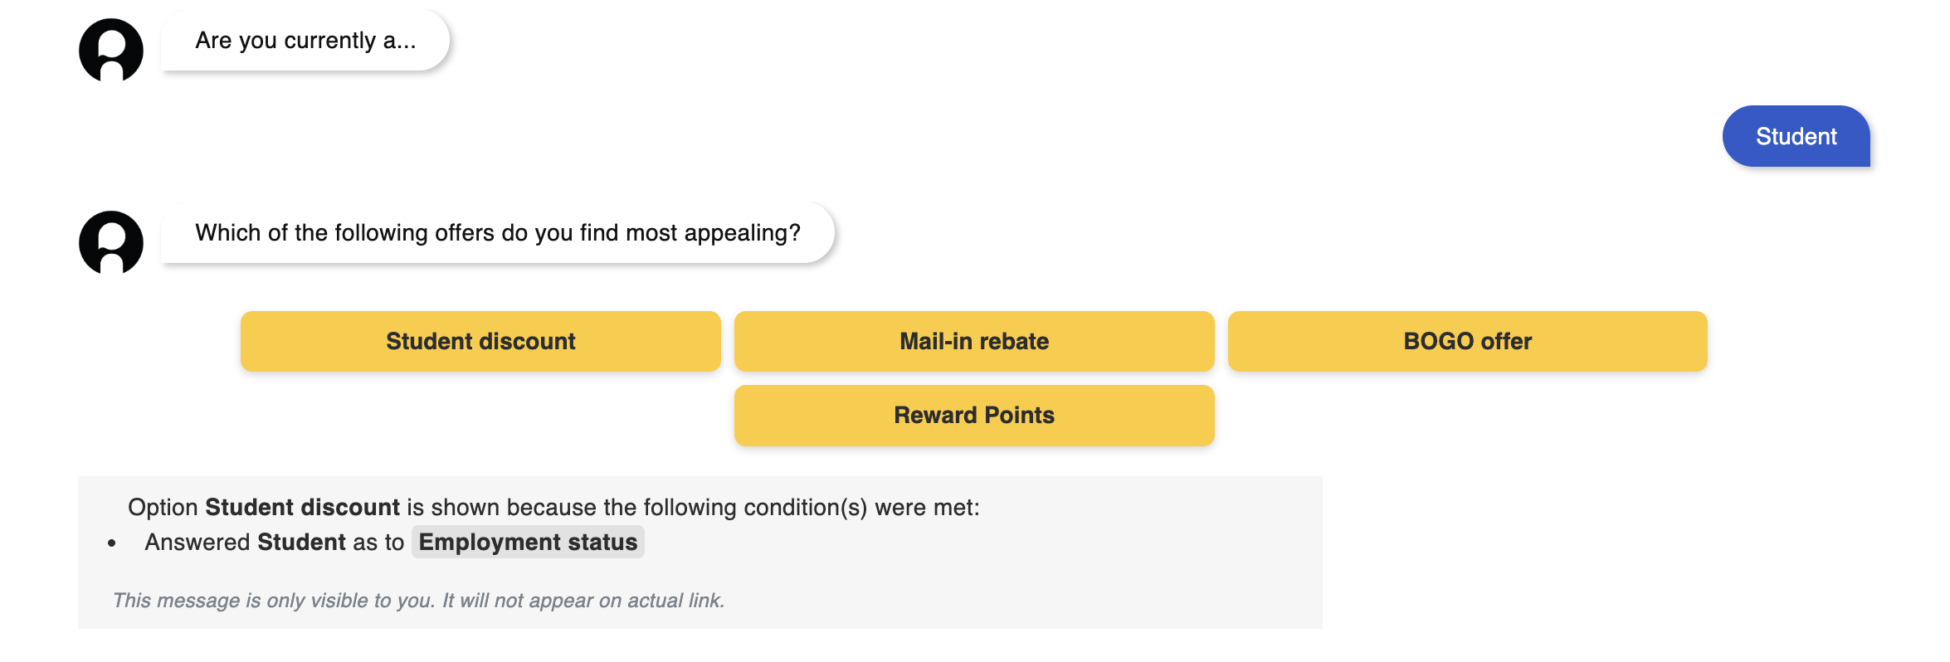
Task: Click "Answered" at the start of the bullet line
Action: coord(197,542)
